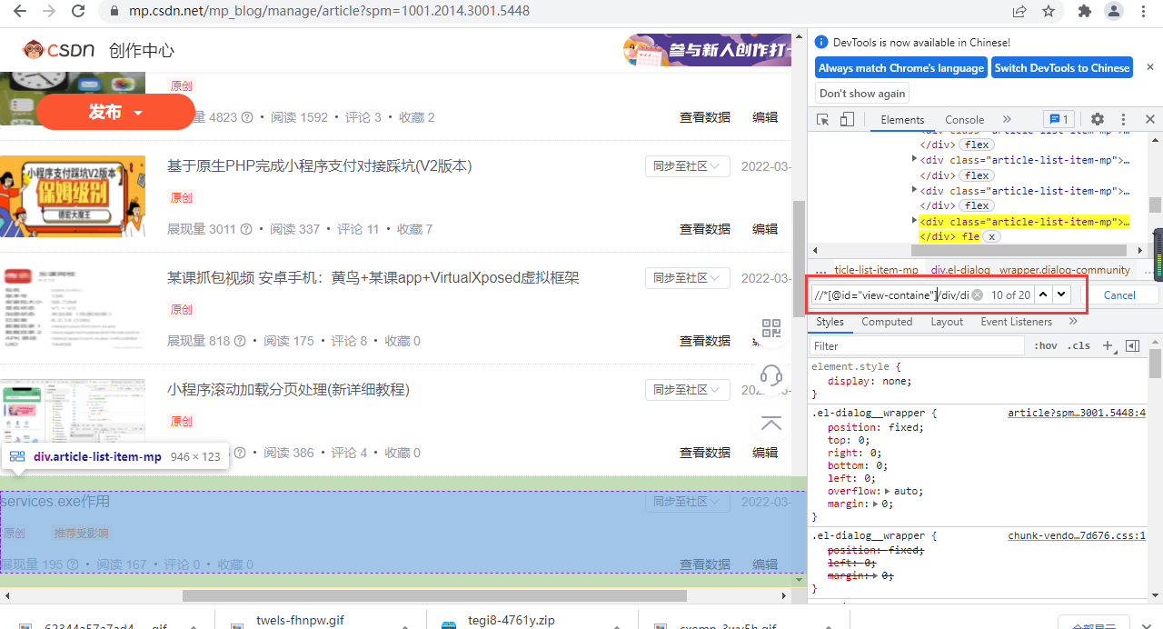Open the Chrome profile avatar
The image size is (1163, 629).
tap(1113, 11)
